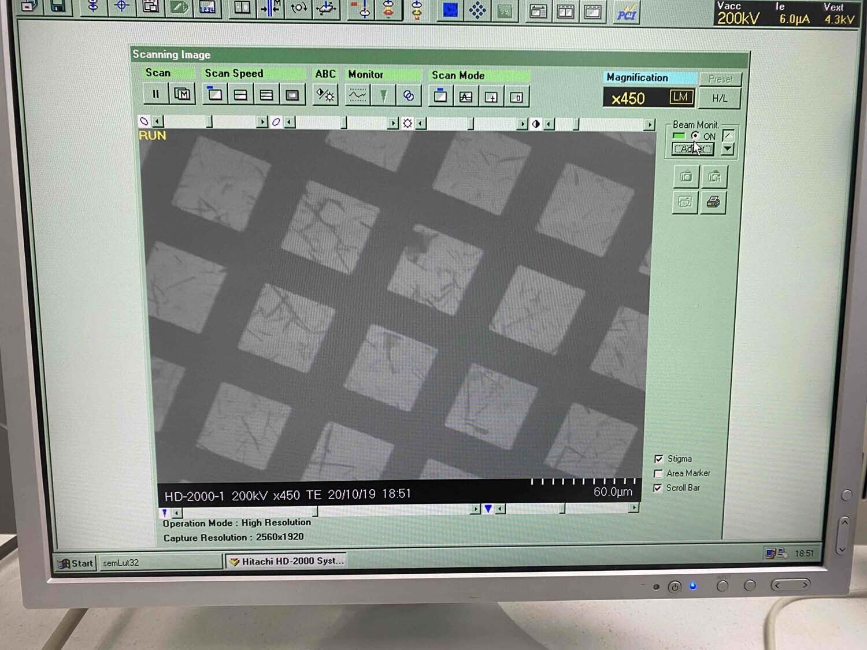Click the ABC auto brightness/contrast icon

point(325,95)
